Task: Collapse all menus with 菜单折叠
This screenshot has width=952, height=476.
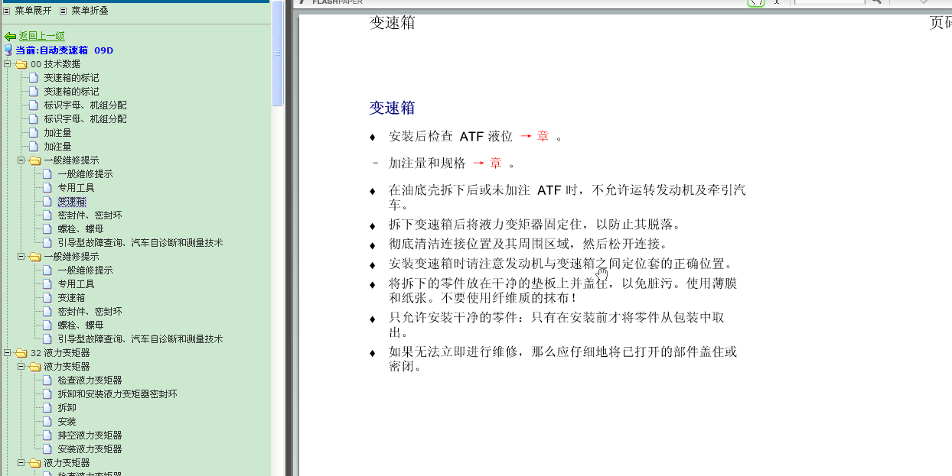Action: (90, 11)
